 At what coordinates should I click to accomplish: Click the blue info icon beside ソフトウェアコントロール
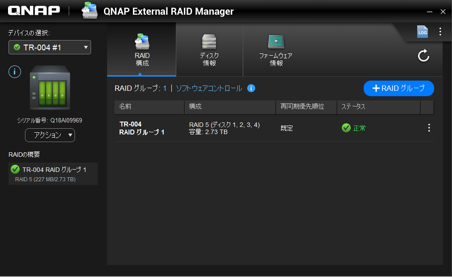(251, 88)
